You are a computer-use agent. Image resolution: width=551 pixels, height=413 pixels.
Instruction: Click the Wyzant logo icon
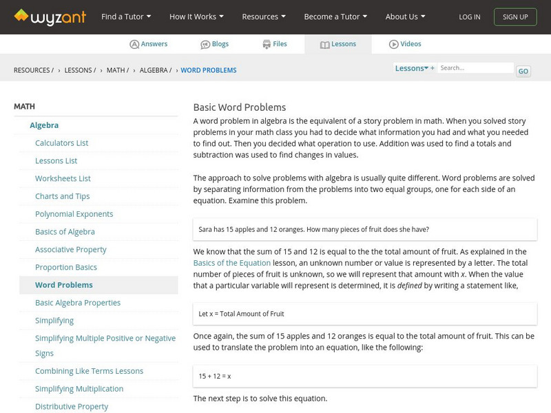(22, 16)
